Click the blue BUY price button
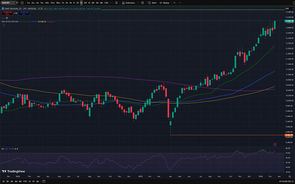This screenshot has height=184, width=295. coord(24,13)
